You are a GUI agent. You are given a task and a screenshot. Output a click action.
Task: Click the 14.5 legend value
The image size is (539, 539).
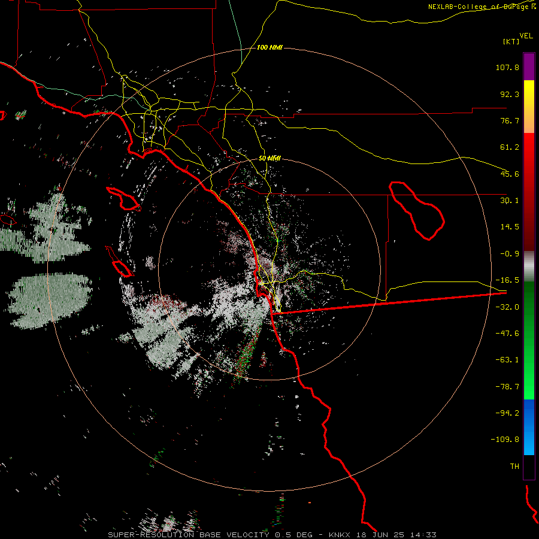click(510, 227)
